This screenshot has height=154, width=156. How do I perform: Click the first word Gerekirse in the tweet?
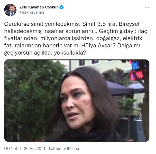tap(17, 24)
